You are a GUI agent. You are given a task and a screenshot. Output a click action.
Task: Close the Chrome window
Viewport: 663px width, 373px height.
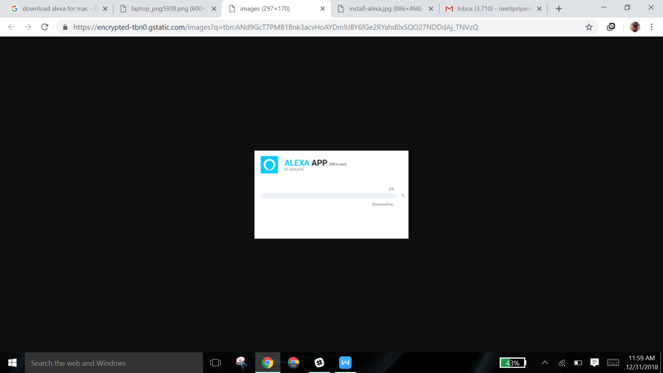(651, 7)
